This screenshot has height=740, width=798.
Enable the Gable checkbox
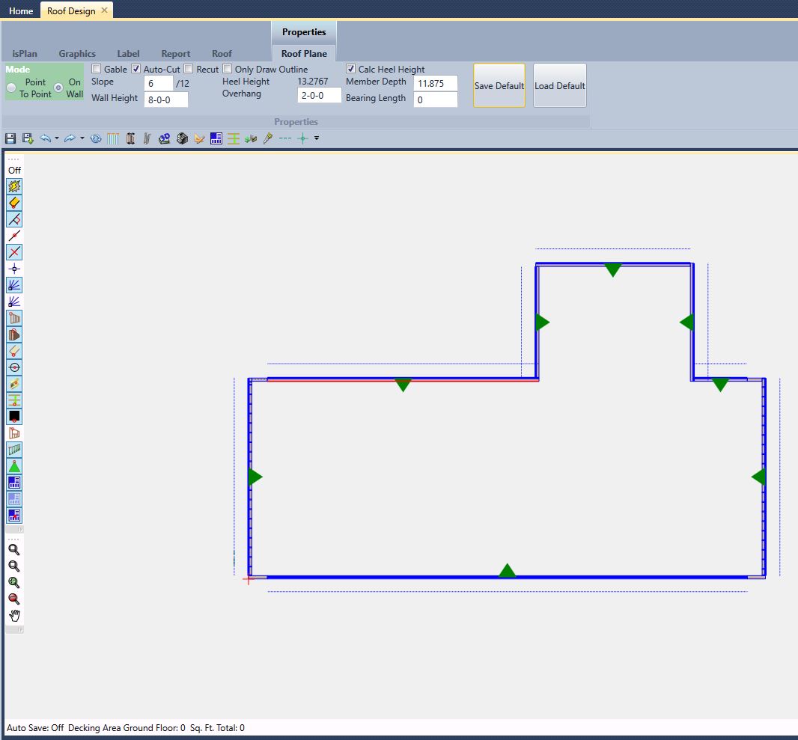click(96, 69)
